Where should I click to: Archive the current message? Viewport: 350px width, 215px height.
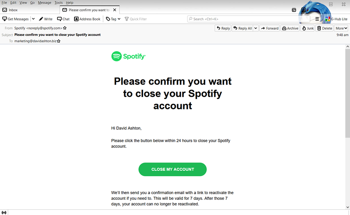290,28
